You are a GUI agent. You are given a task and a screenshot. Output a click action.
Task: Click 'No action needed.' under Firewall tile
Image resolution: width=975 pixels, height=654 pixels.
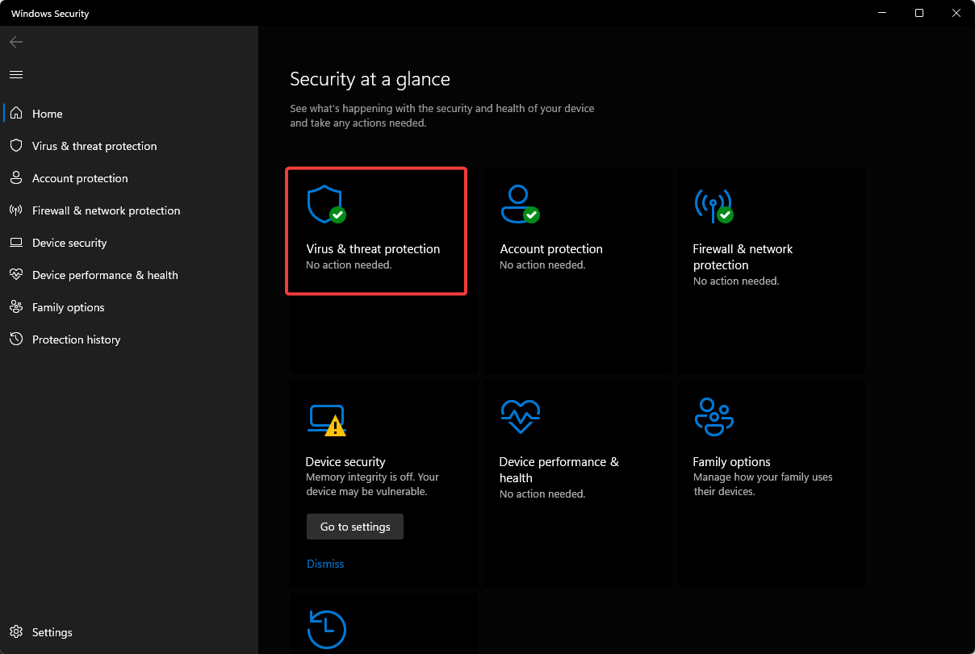click(736, 281)
